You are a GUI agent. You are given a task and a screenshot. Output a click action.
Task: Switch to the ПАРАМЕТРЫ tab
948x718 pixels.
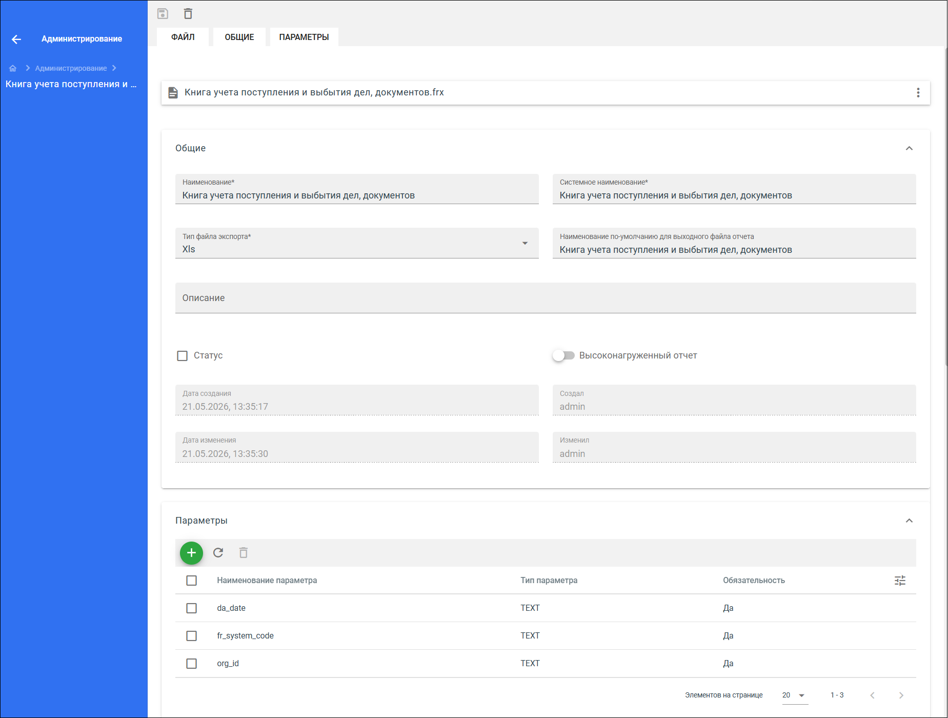click(x=304, y=37)
